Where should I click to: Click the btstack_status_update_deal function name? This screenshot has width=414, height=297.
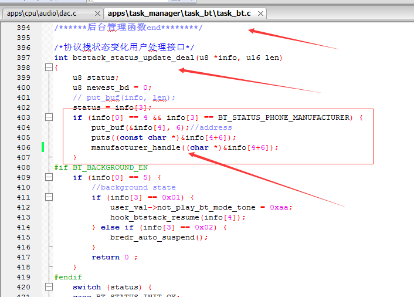coord(133,58)
